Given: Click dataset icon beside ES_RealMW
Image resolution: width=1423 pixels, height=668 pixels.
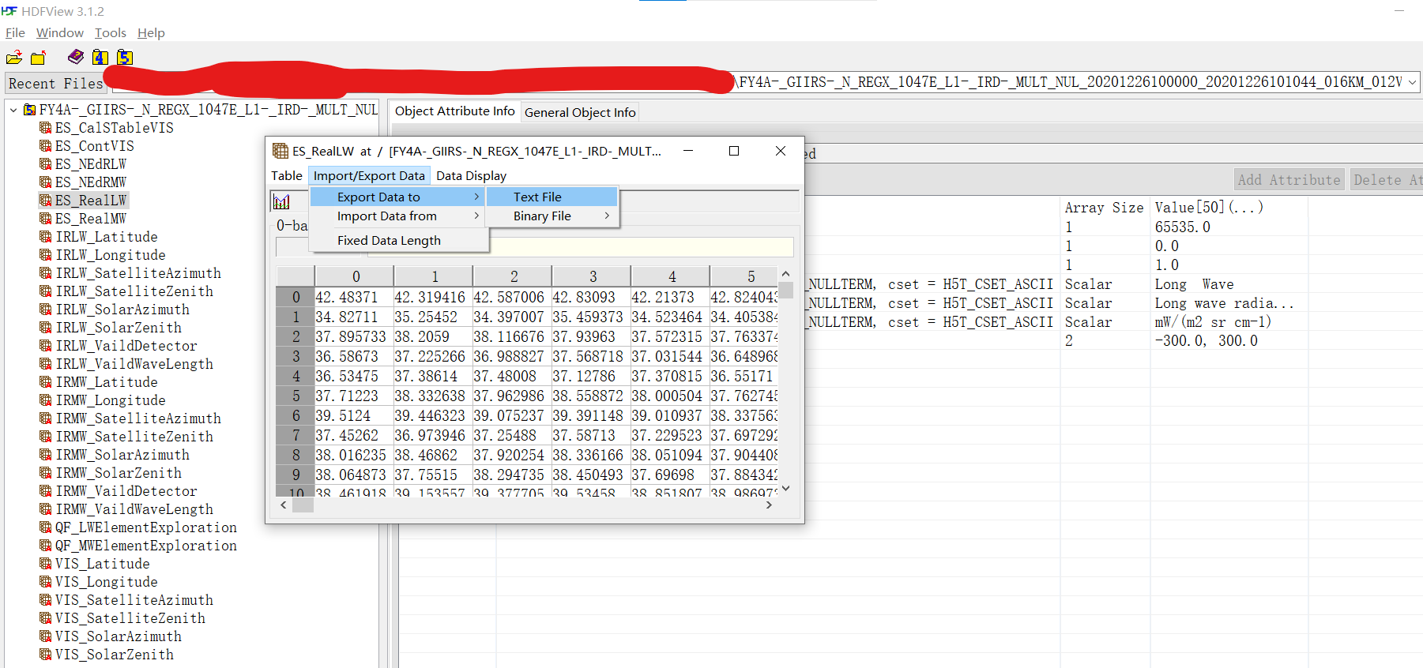Looking at the screenshot, I should pos(46,219).
